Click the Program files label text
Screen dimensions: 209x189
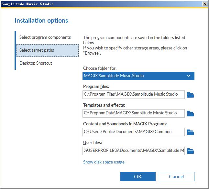coord(96,86)
